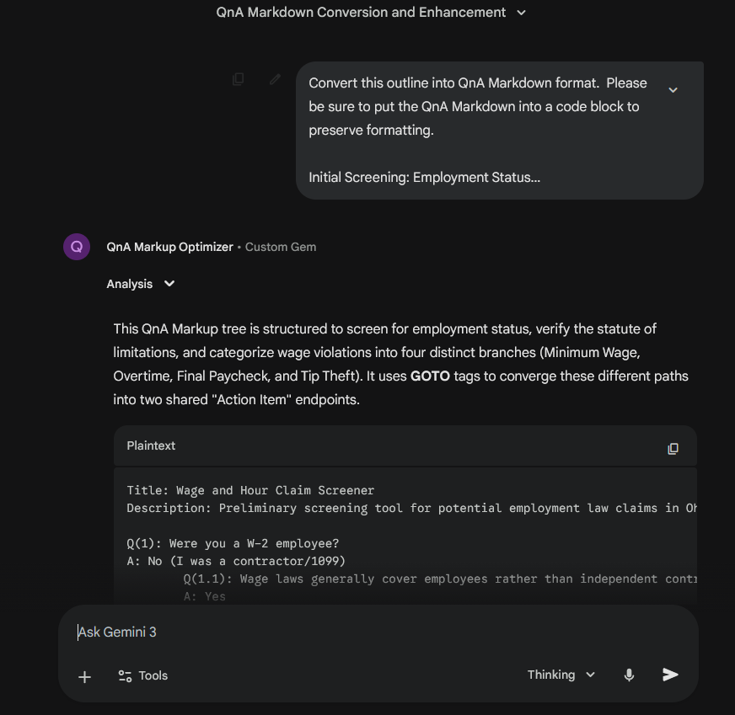Click the QnA Markup Optimizer gem name
This screenshot has width=735, height=715.
point(169,246)
